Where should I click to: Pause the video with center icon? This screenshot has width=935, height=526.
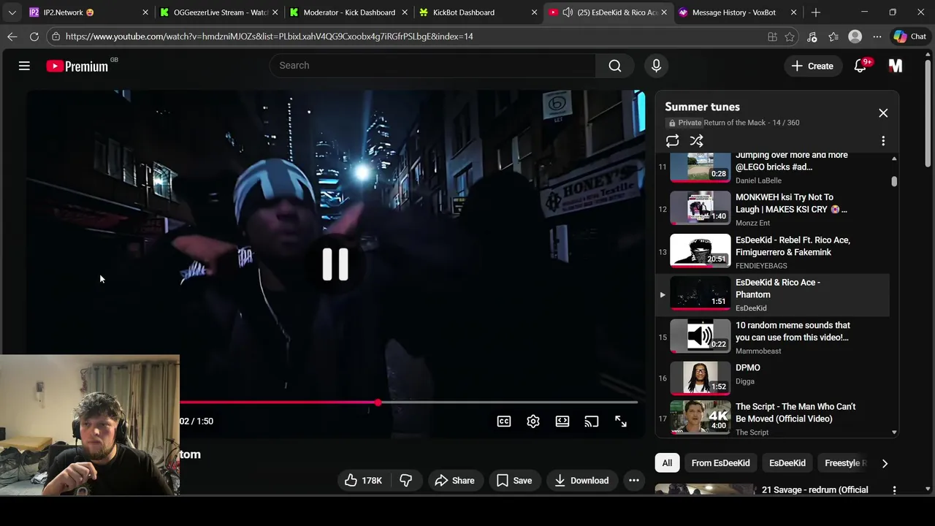[336, 264]
